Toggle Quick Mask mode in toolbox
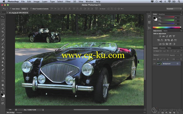The image size is (183, 114). [x=2, y=100]
